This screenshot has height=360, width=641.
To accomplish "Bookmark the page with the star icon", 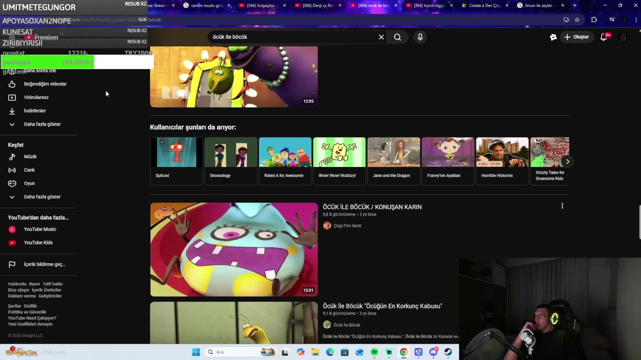I will (x=577, y=19).
